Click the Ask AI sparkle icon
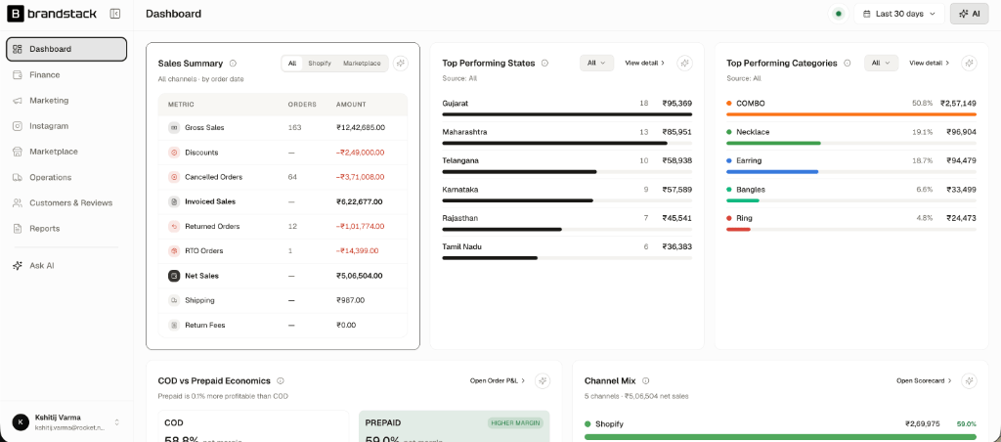Image resolution: width=1001 pixels, height=442 pixels. pos(18,265)
